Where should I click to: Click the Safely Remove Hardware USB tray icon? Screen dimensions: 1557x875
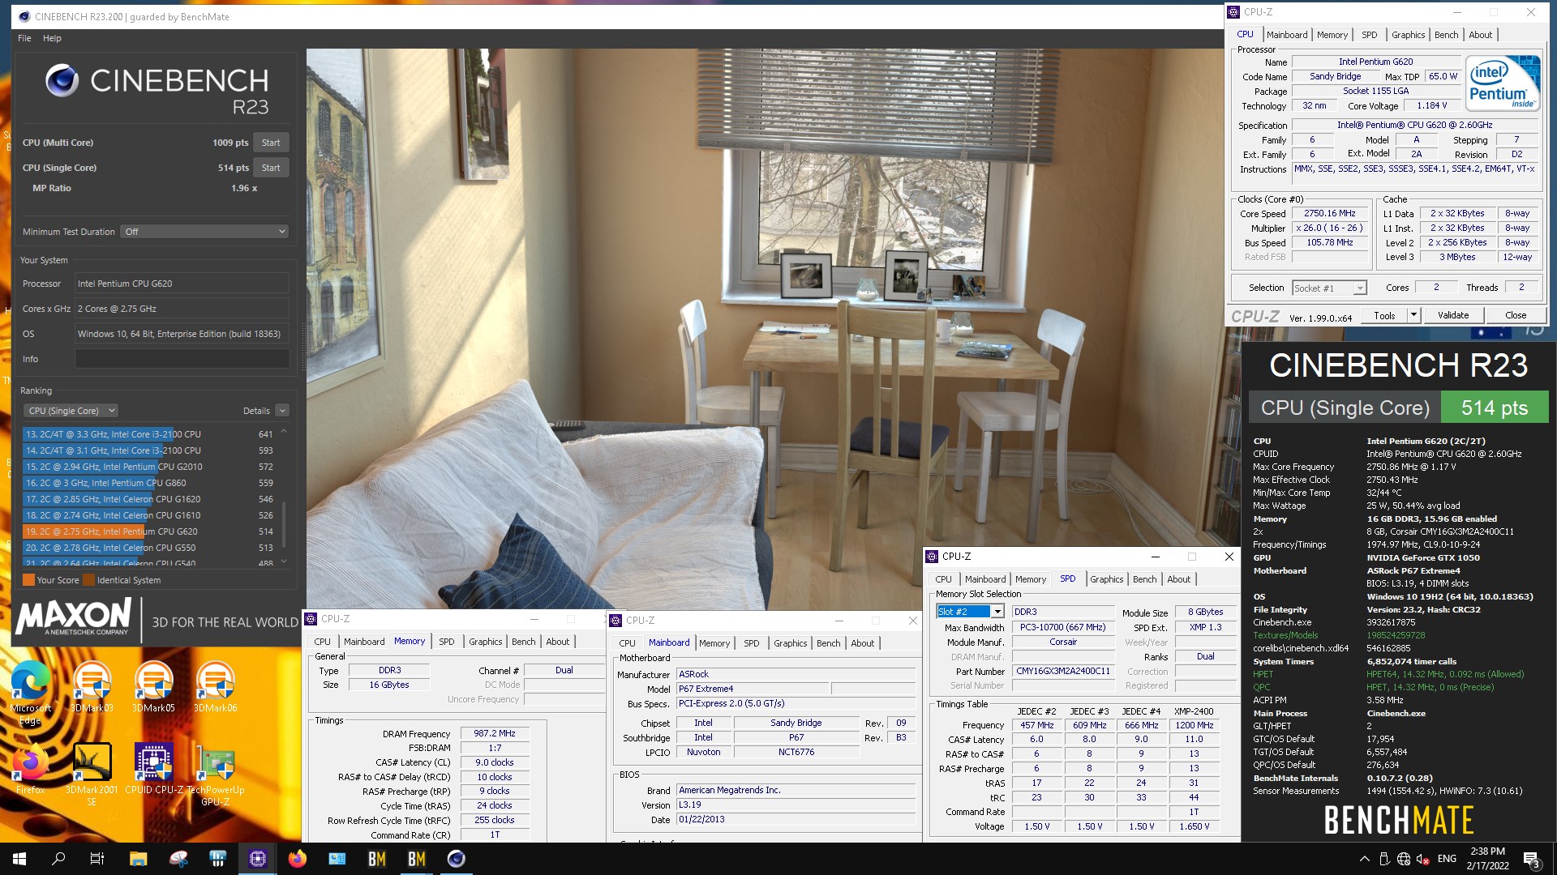point(1384,859)
